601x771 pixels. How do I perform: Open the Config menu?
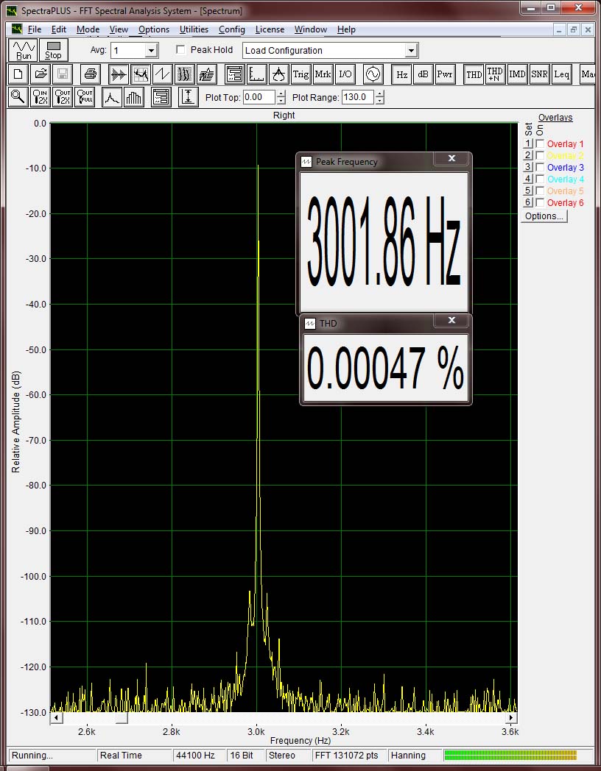[x=232, y=29]
